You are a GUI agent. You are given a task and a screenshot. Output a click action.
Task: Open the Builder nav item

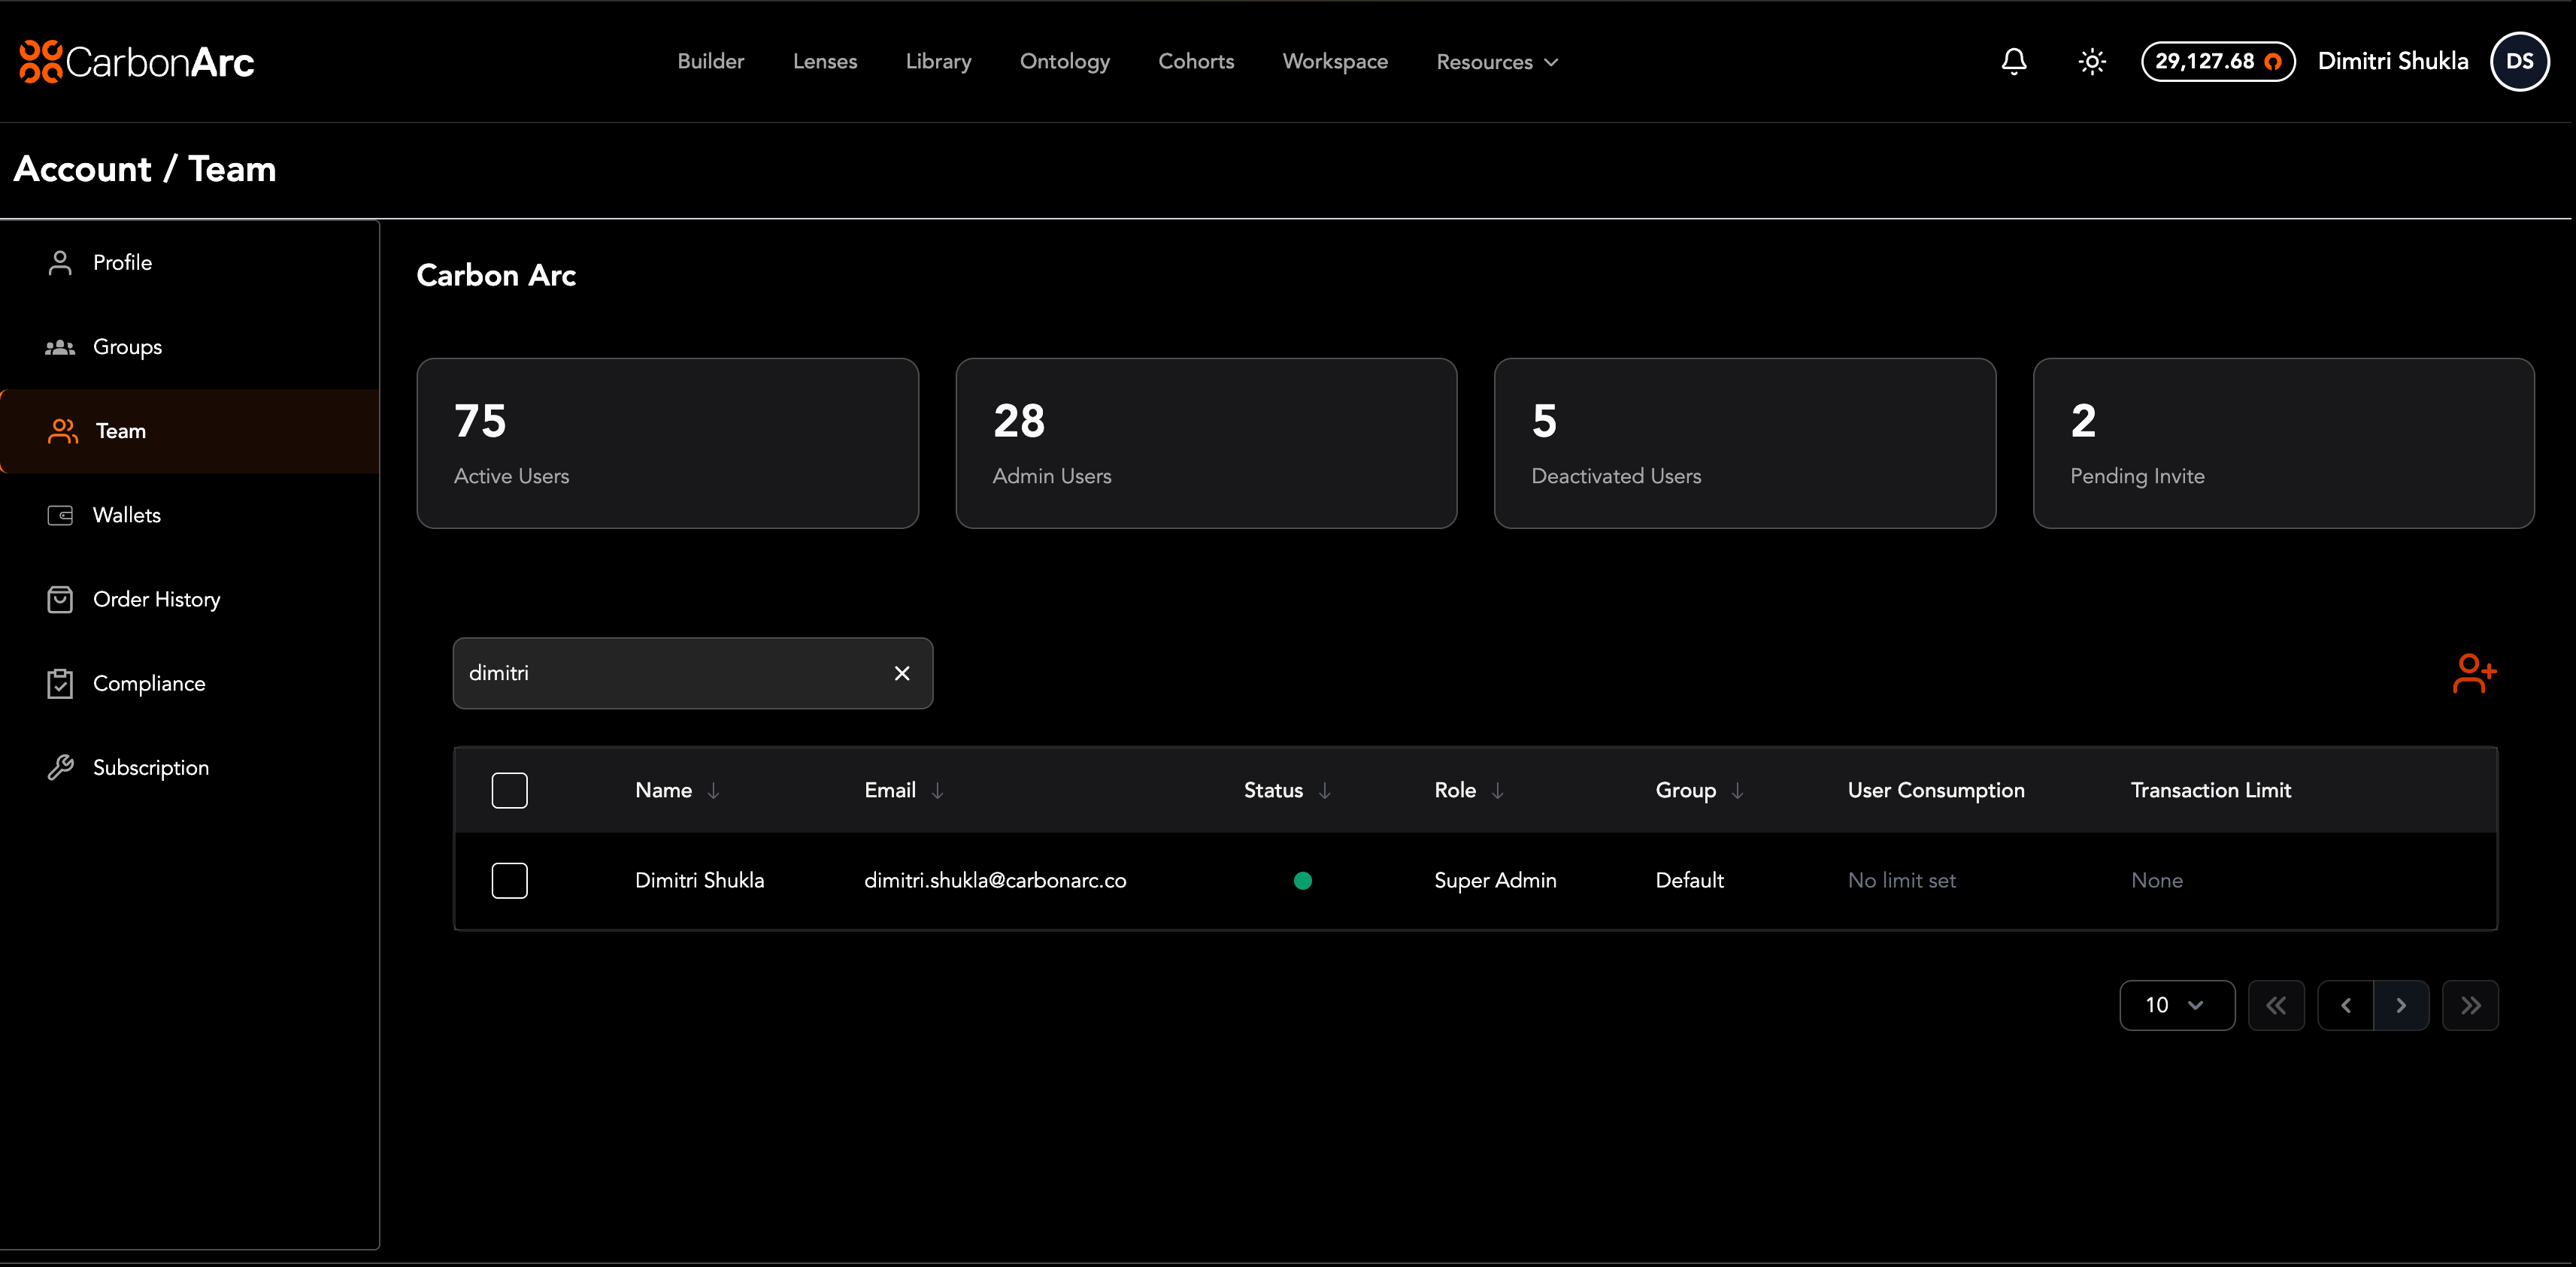[x=710, y=61]
